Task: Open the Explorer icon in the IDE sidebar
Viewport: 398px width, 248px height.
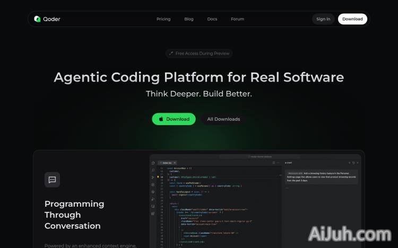Action: point(153,163)
